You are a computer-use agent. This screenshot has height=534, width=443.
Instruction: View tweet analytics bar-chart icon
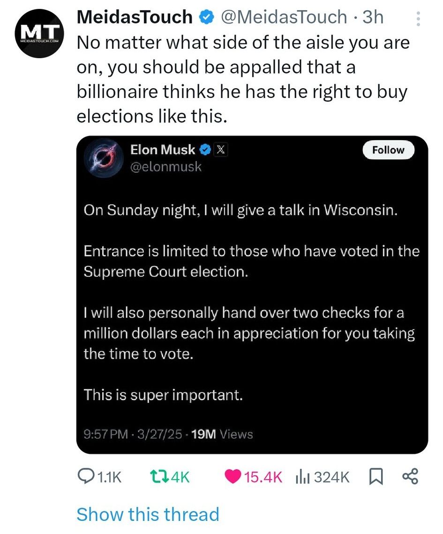(303, 477)
